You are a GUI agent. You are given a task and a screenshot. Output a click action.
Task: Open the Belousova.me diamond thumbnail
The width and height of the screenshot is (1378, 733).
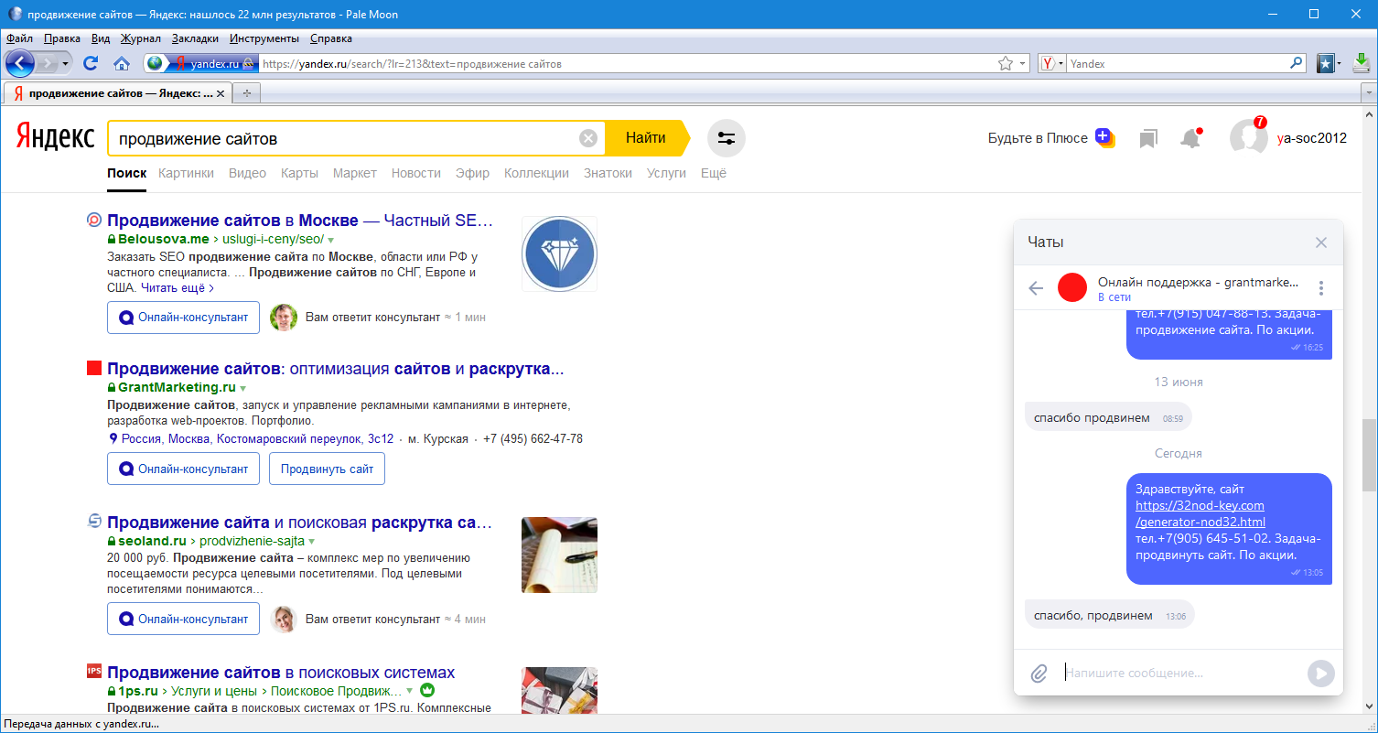[559, 253]
